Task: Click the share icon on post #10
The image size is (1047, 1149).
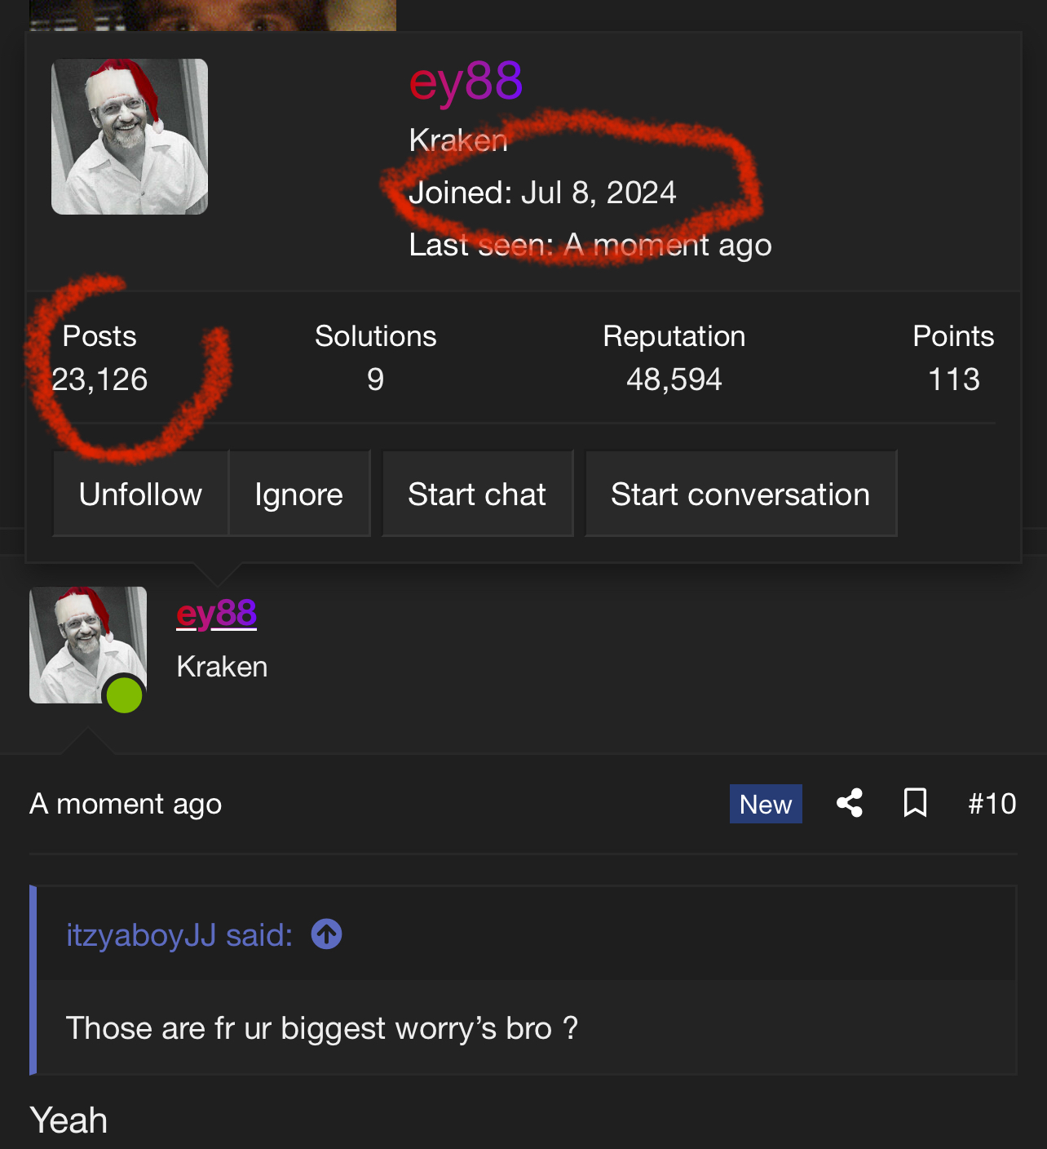Action: point(850,803)
